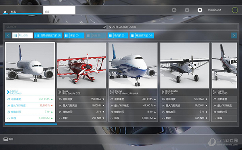Click the Airbus A320neo name label
This screenshot has height=150, width=242.
(17, 92)
